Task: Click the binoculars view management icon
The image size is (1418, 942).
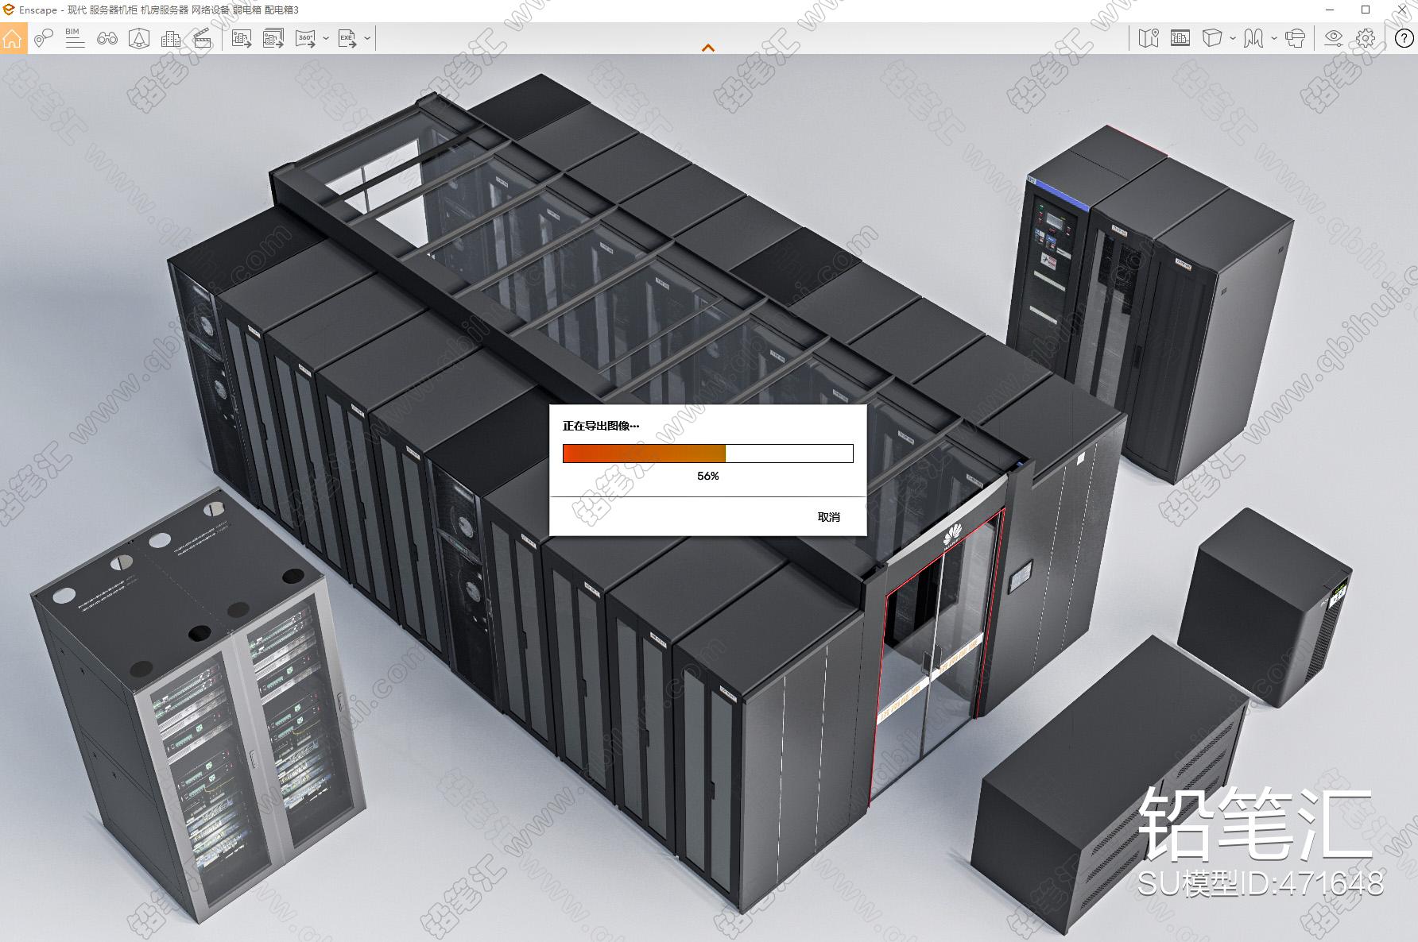Action: 107,38
